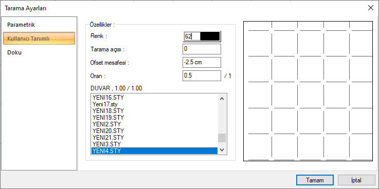Confirm with the Tamam button
This screenshot has width=379, height=189.
pyautogui.click(x=315, y=180)
